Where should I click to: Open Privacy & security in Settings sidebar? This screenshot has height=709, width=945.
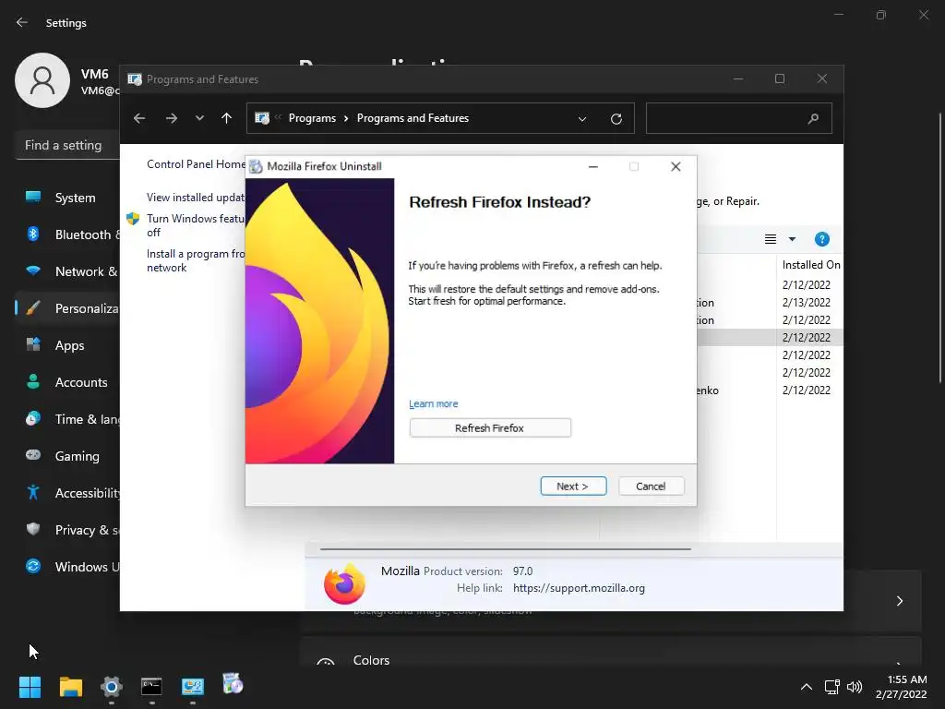(66, 530)
